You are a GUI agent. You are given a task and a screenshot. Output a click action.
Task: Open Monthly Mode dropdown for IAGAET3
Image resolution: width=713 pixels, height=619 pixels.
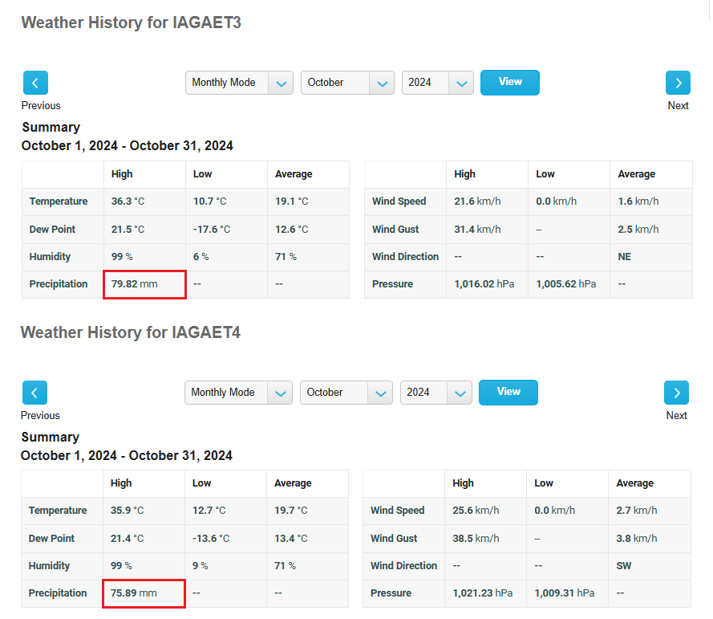click(239, 83)
